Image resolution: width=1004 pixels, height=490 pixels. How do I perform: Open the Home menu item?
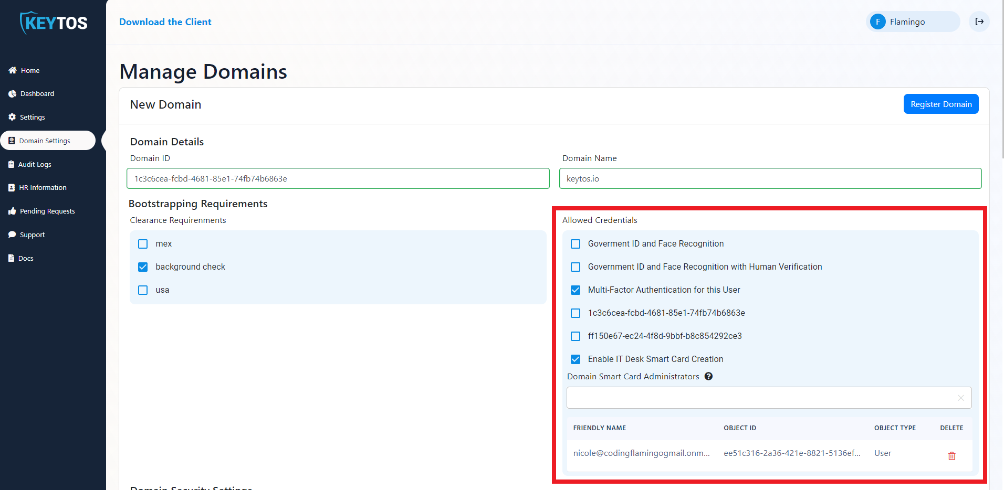[30, 70]
